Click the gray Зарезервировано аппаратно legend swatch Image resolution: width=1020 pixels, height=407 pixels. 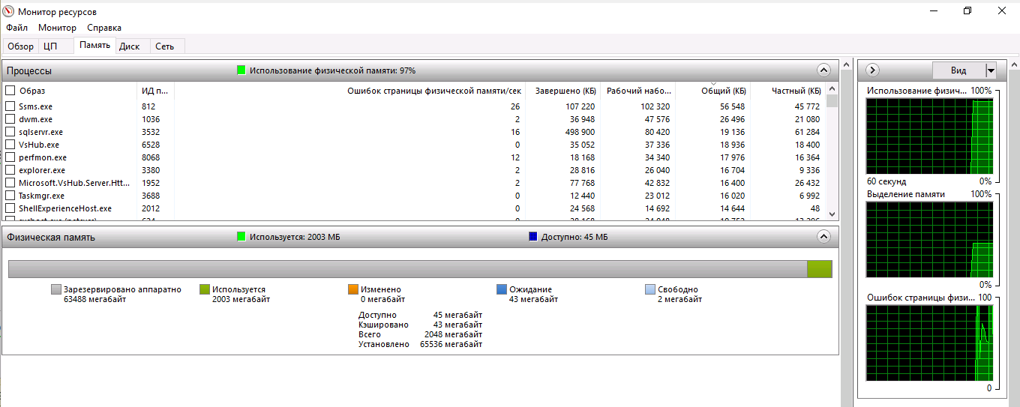(x=56, y=289)
